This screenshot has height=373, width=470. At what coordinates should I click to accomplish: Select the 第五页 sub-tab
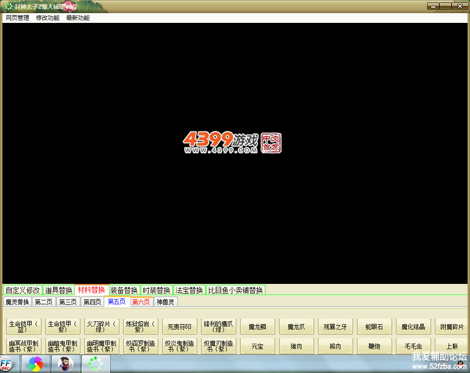pos(117,301)
